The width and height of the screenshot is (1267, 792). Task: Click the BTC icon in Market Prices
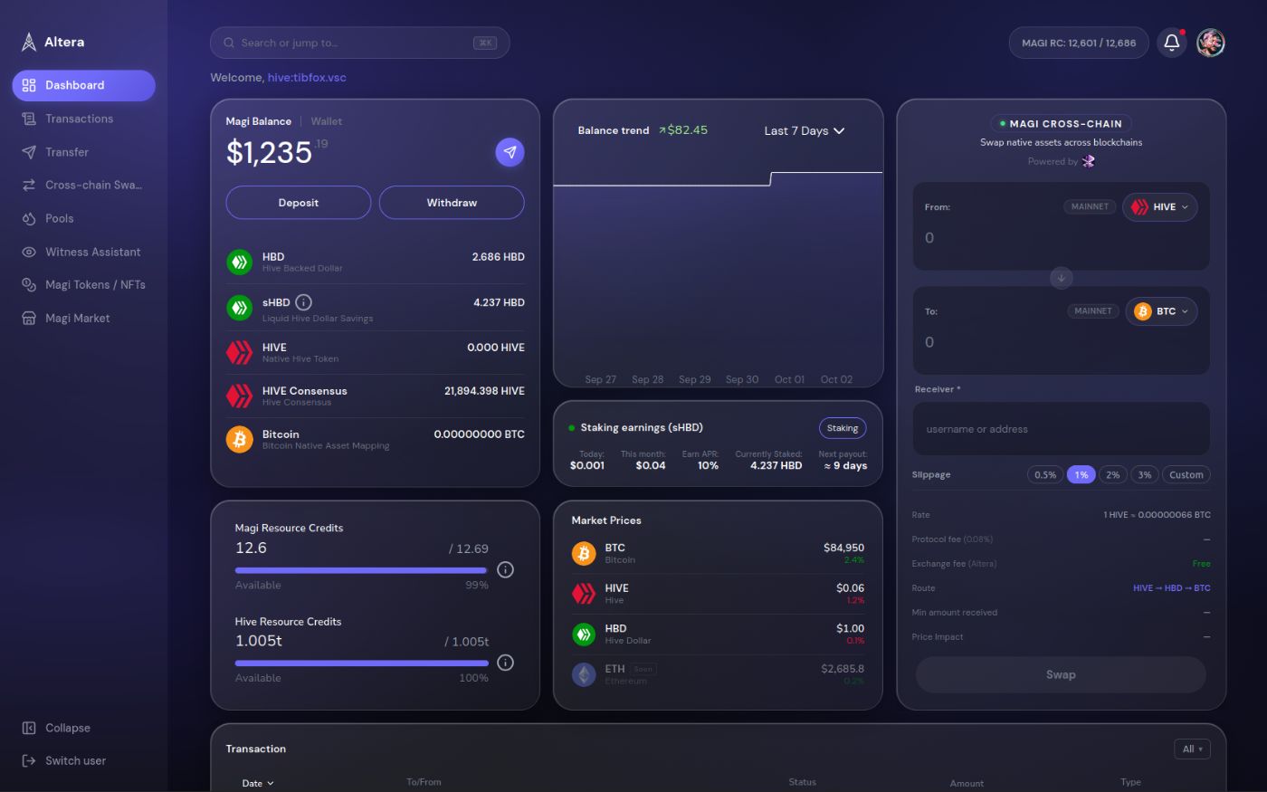(584, 553)
